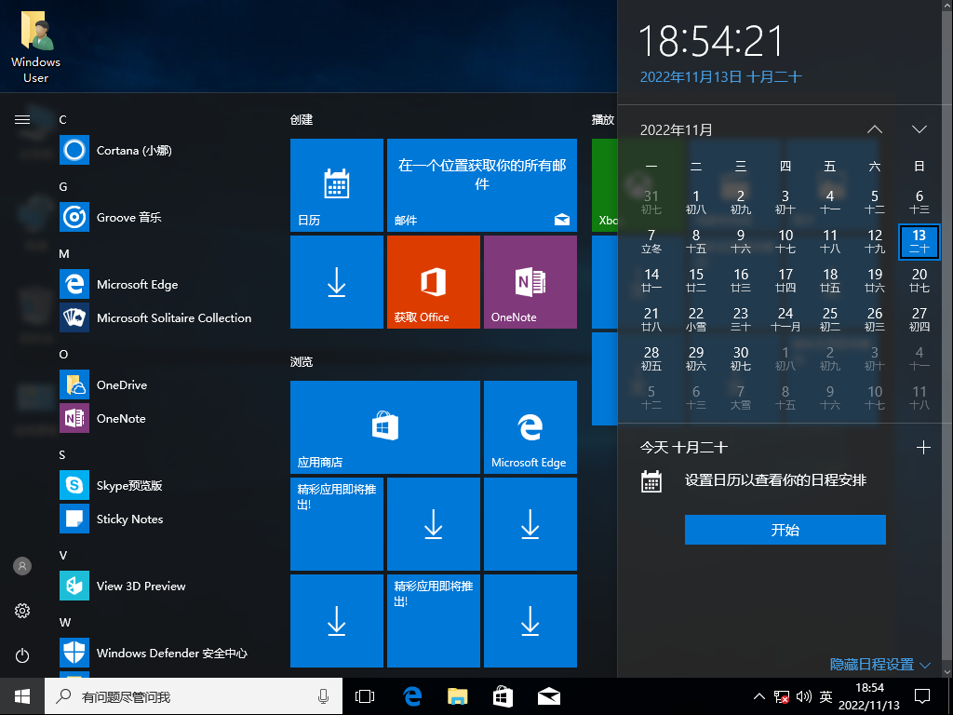Select the Windows User desktop folder
953x715 pixels.
[36, 47]
